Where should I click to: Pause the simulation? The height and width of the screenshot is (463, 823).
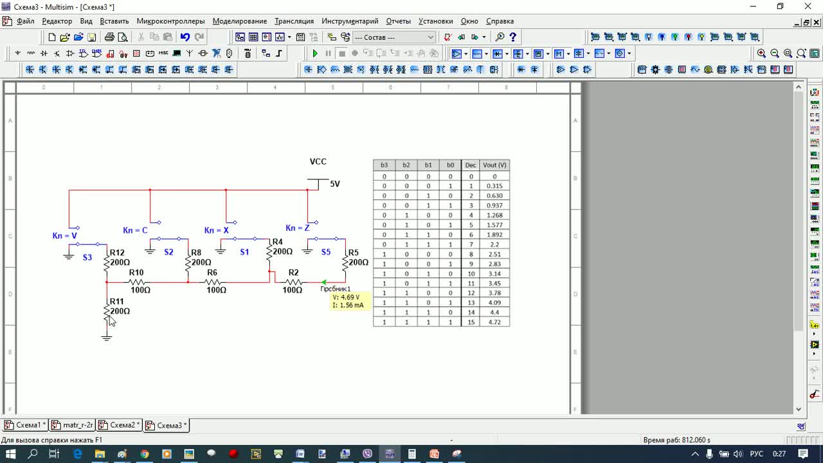[x=328, y=53]
